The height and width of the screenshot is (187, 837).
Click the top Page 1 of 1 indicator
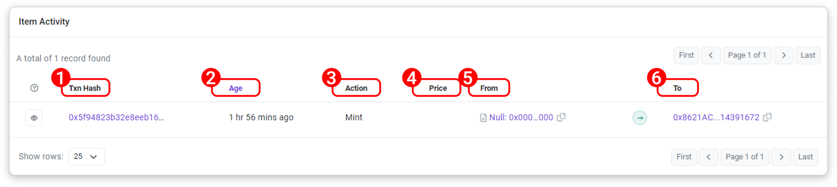point(747,56)
